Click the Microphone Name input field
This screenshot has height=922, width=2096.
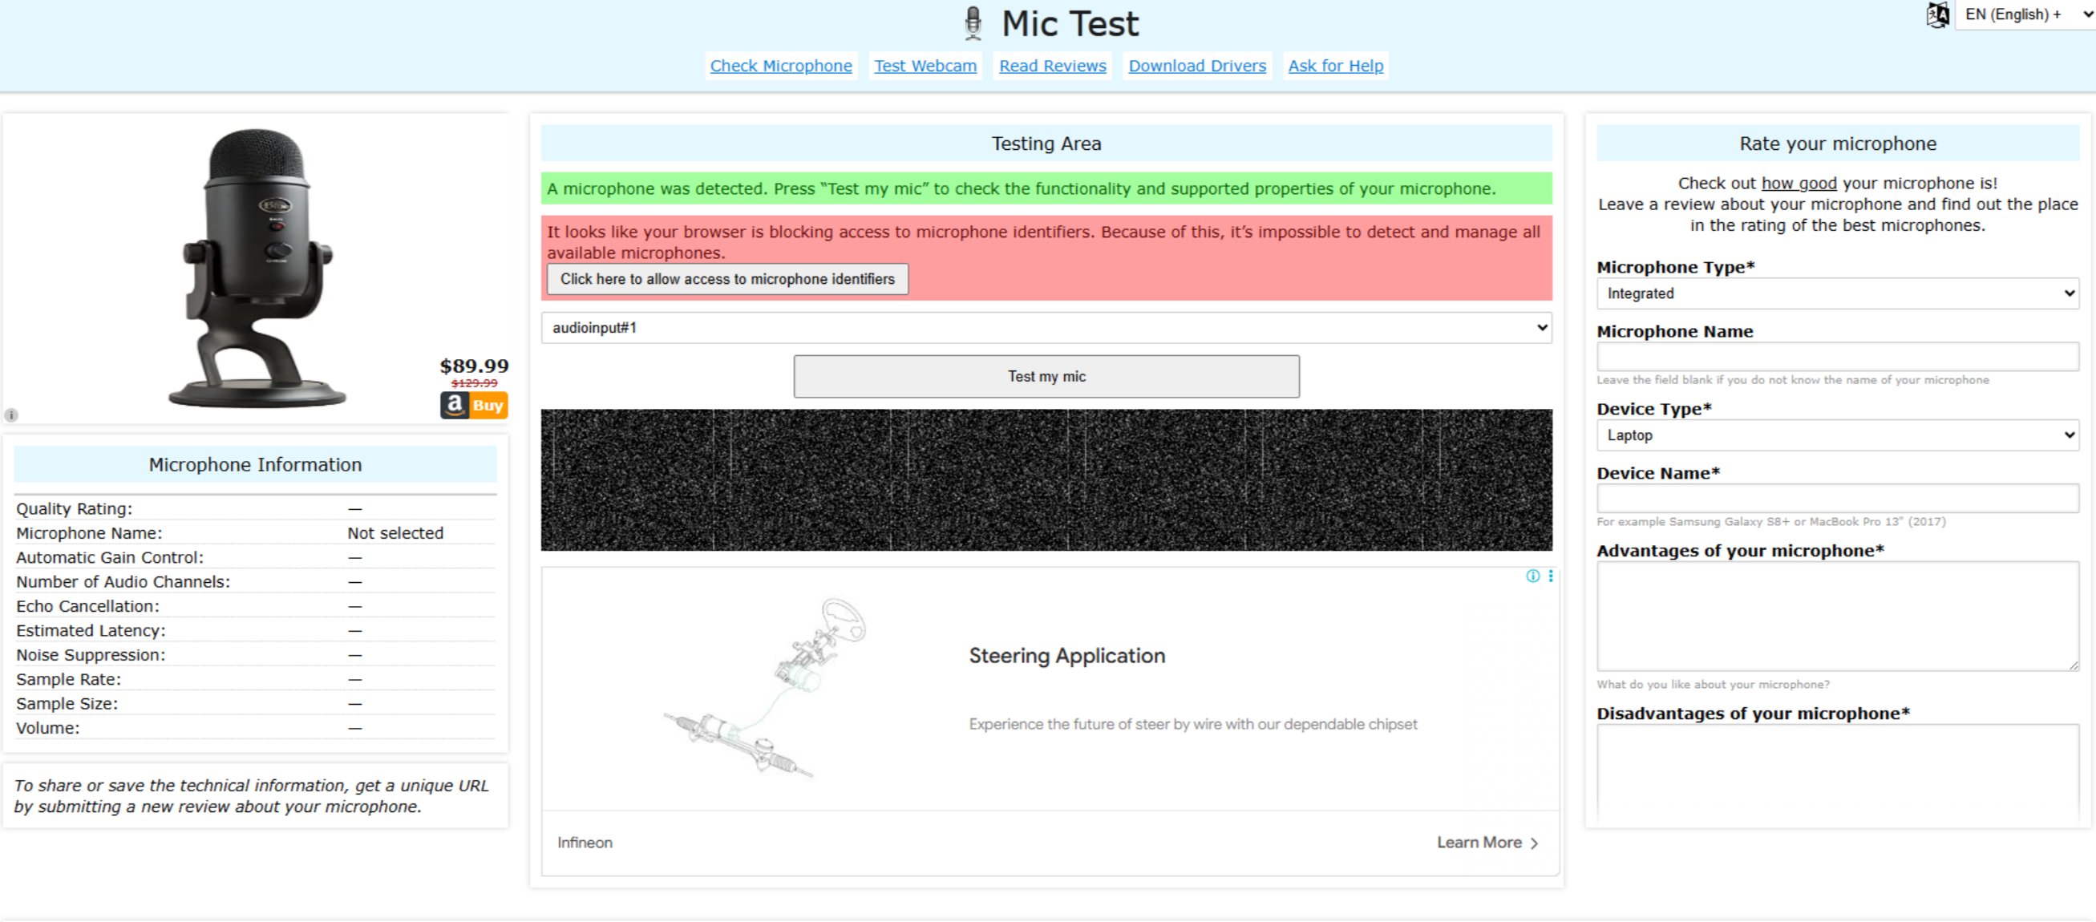click(1837, 356)
